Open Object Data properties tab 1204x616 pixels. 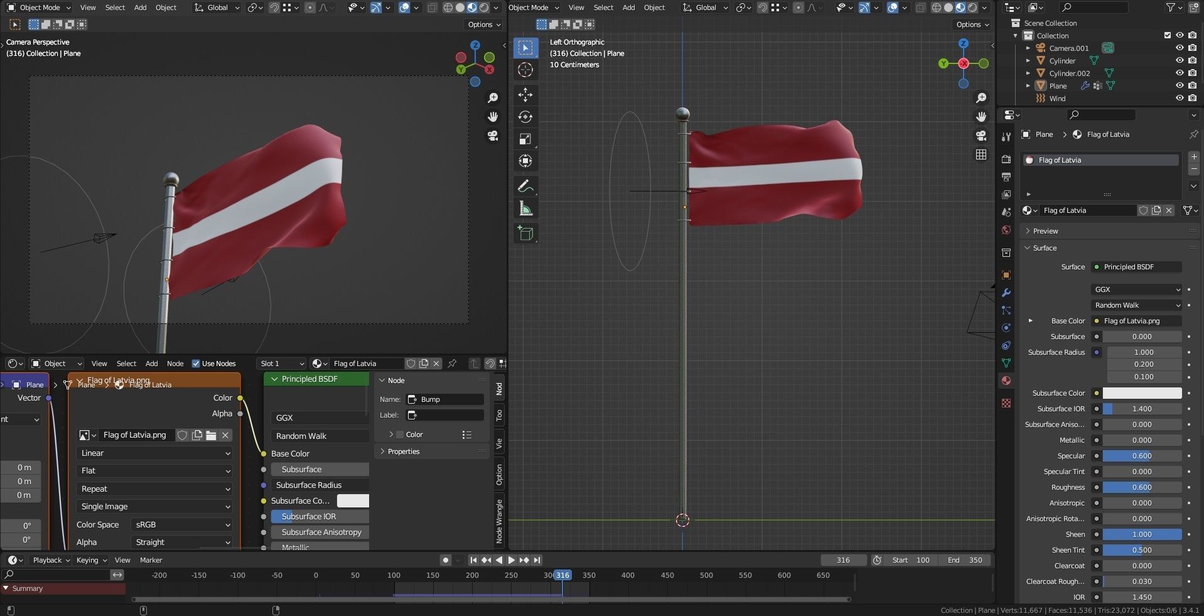(1006, 363)
